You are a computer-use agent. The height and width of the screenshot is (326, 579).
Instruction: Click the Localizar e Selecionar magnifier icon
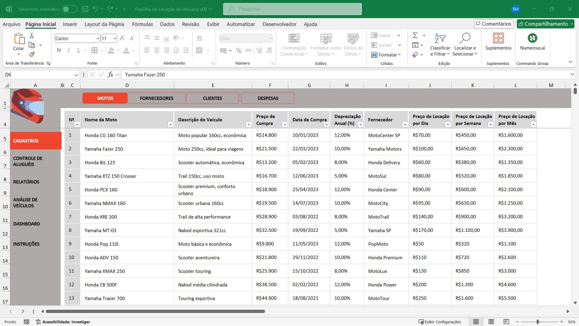click(x=465, y=38)
